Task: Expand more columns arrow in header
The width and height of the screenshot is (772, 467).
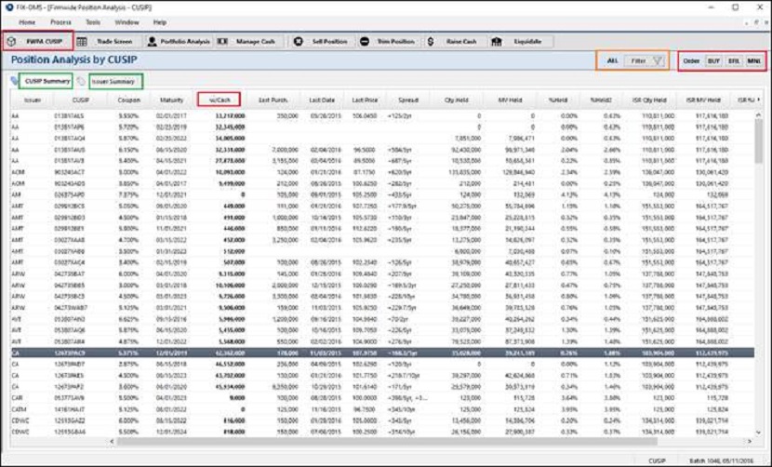Action: (759, 100)
